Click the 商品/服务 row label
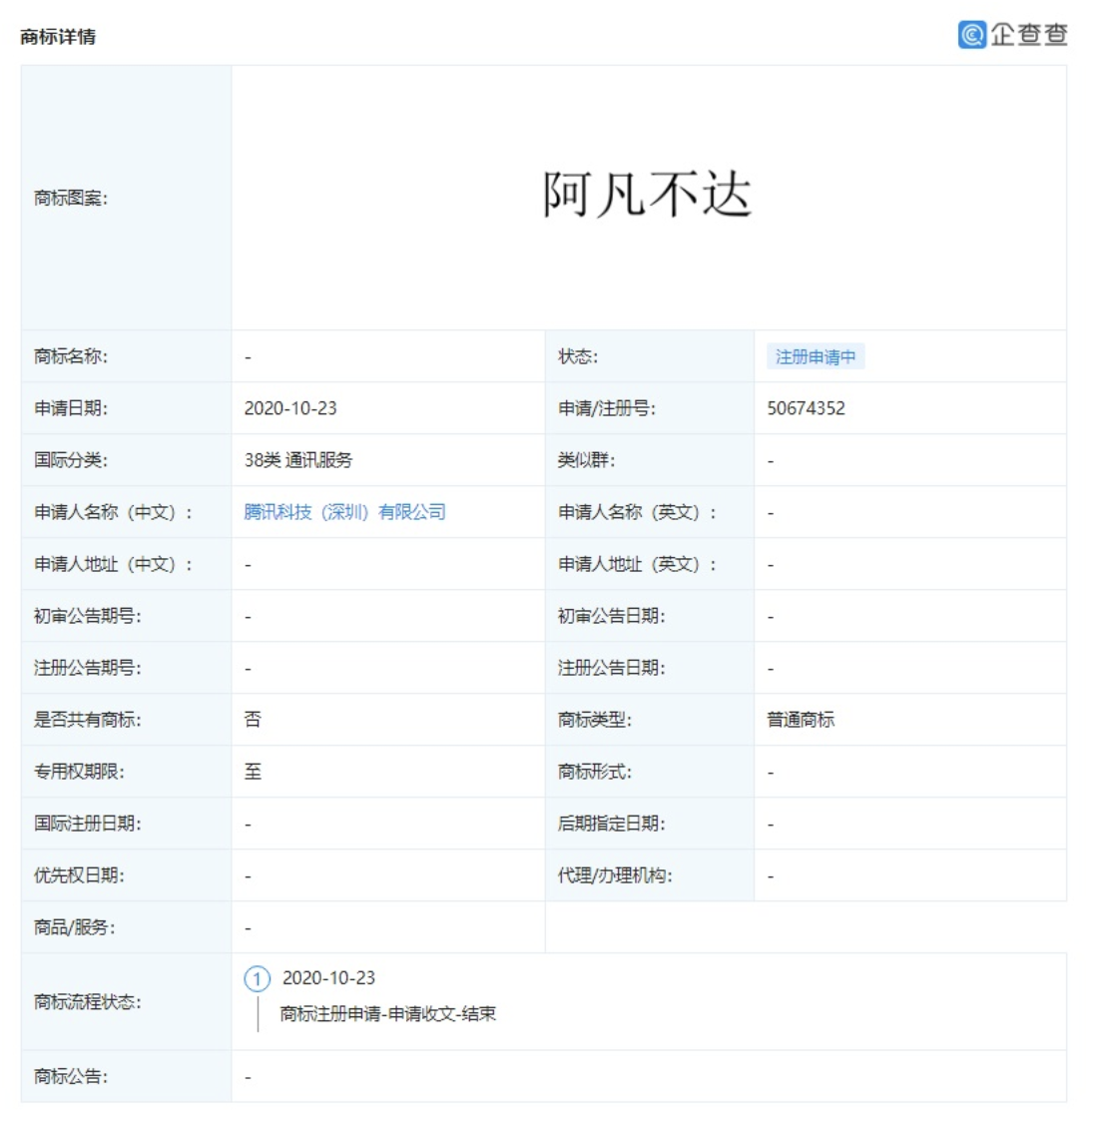Viewport: 1100px width, 1132px height. click(75, 927)
